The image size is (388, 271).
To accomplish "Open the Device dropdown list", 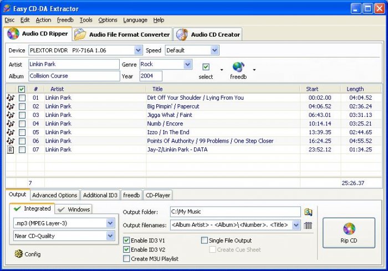I will coord(138,50).
